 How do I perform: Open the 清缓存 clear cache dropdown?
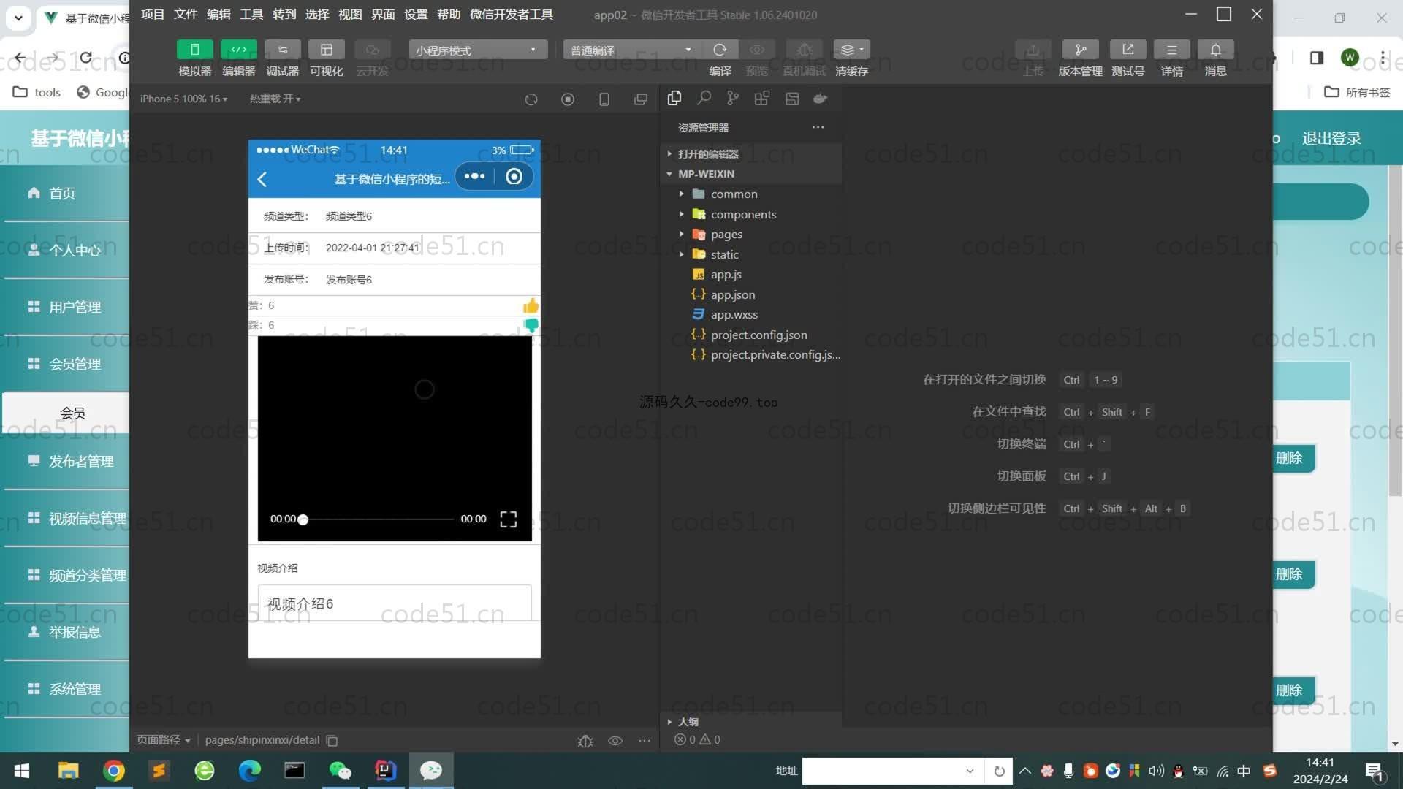(x=851, y=50)
